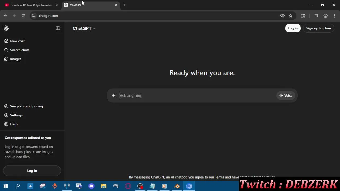Click the crossed-eye tracking protection icon
Viewport: 340px width, 191px height.
pos(283,16)
